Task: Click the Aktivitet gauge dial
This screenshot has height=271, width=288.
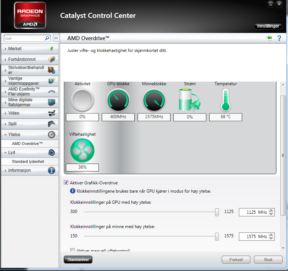Action: coord(82,100)
